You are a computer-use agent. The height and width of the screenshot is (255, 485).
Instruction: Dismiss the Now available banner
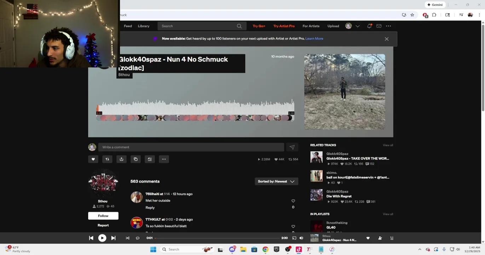pyautogui.click(x=387, y=39)
